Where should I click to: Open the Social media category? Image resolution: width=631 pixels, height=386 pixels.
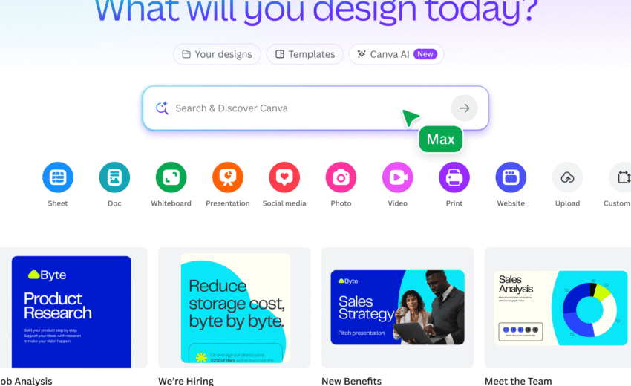click(284, 177)
